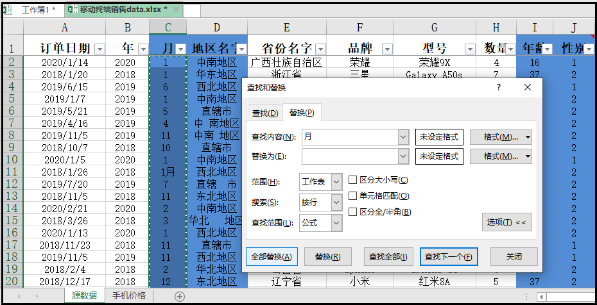The height and width of the screenshot is (305, 597).
Task: Click 替换(R) button
Action: click(328, 257)
